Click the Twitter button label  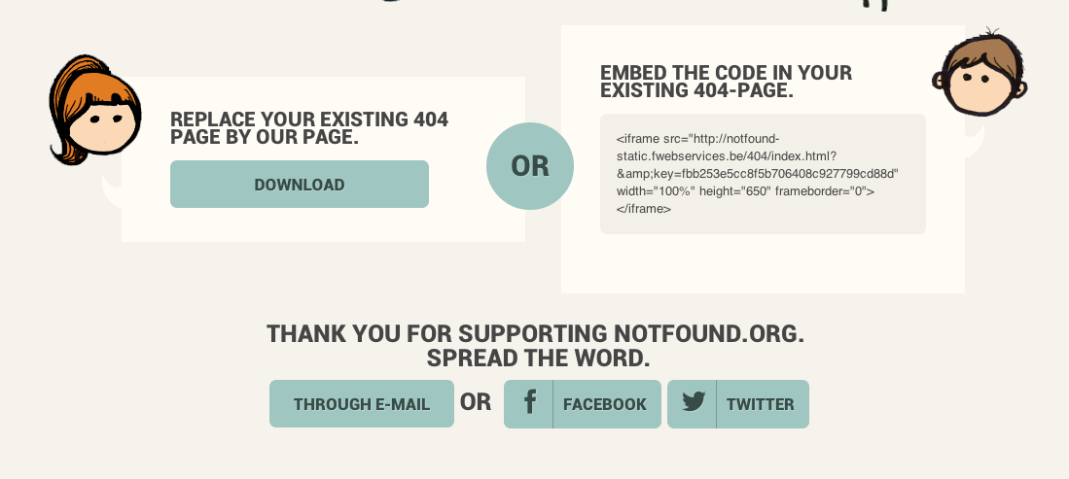pos(760,404)
